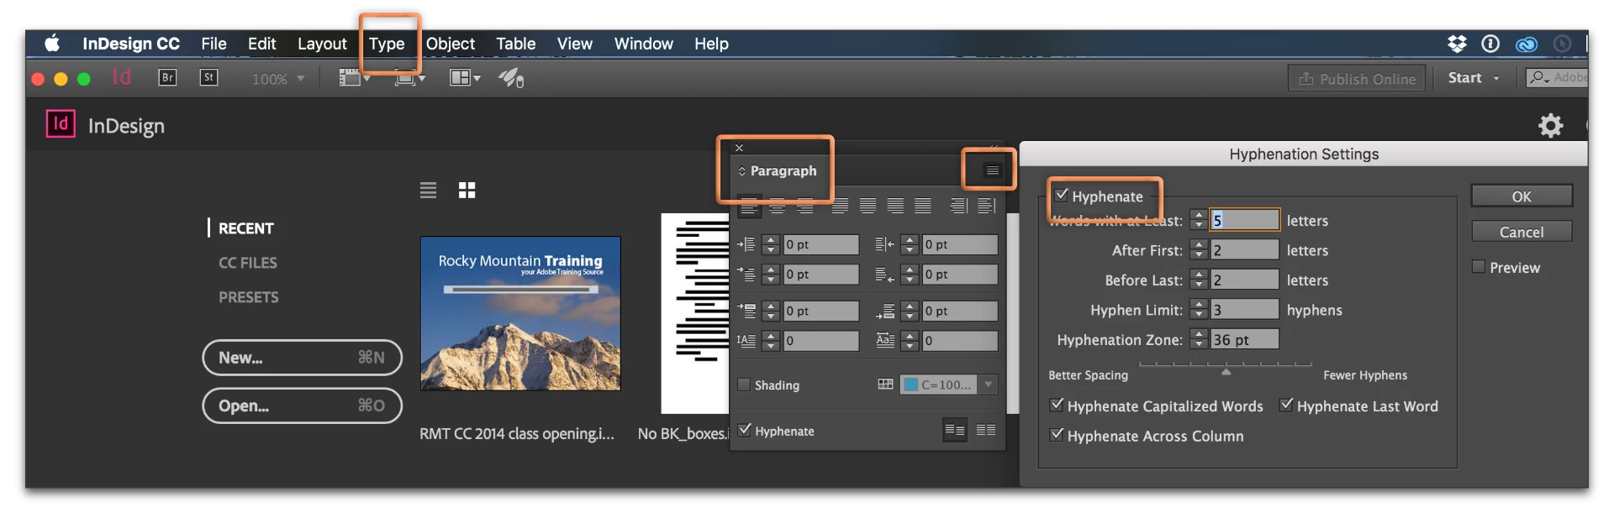The height and width of the screenshot is (518, 1614).
Task: Click the blue shading color swatch
Action: [x=910, y=385]
